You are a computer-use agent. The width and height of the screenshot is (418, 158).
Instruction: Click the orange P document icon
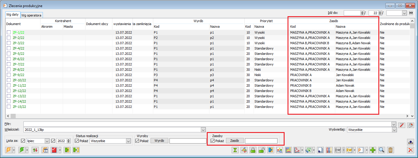(x=361, y=150)
